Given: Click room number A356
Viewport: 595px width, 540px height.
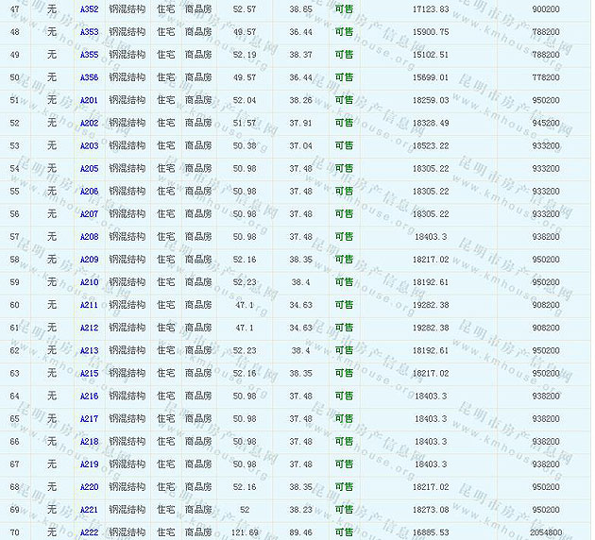Looking at the screenshot, I should [x=89, y=77].
